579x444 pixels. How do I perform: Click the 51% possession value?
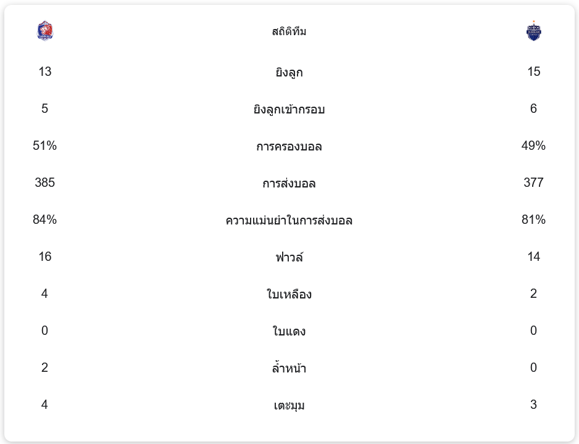(x=45, y=146)
